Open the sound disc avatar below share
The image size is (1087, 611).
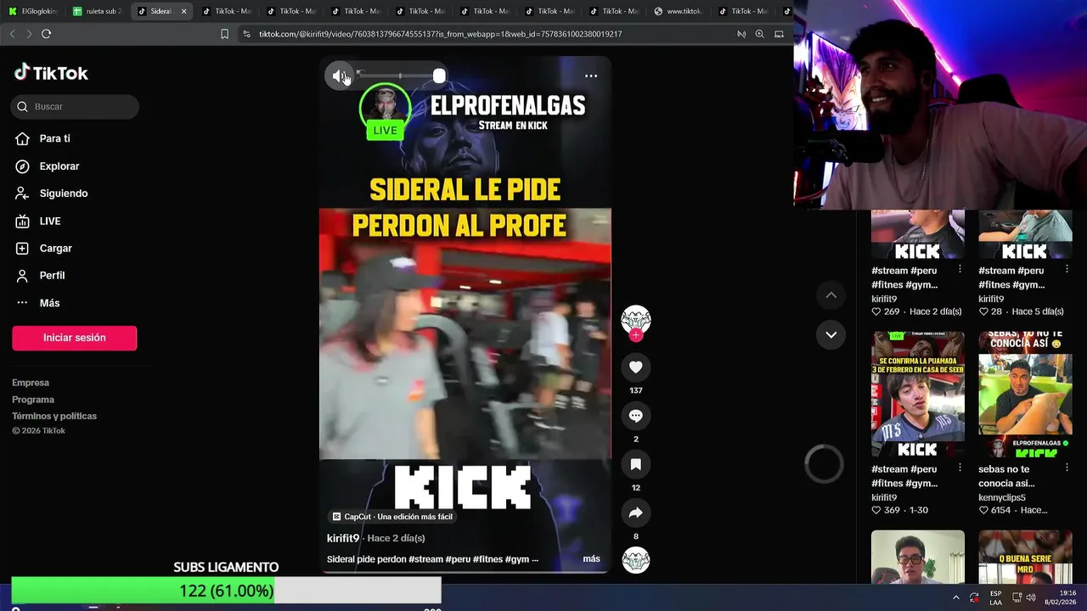click(635, 560)
